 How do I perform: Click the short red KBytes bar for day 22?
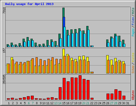(x=92, y=99)
